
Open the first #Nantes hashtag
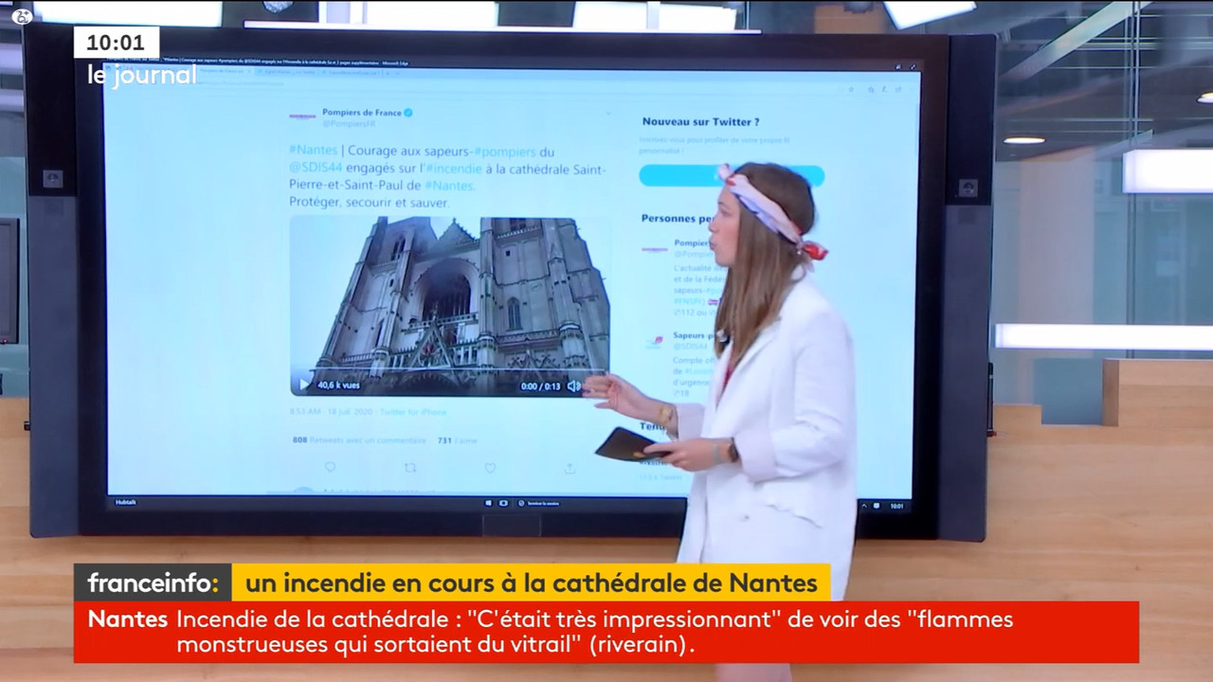[x=312, y=152]
